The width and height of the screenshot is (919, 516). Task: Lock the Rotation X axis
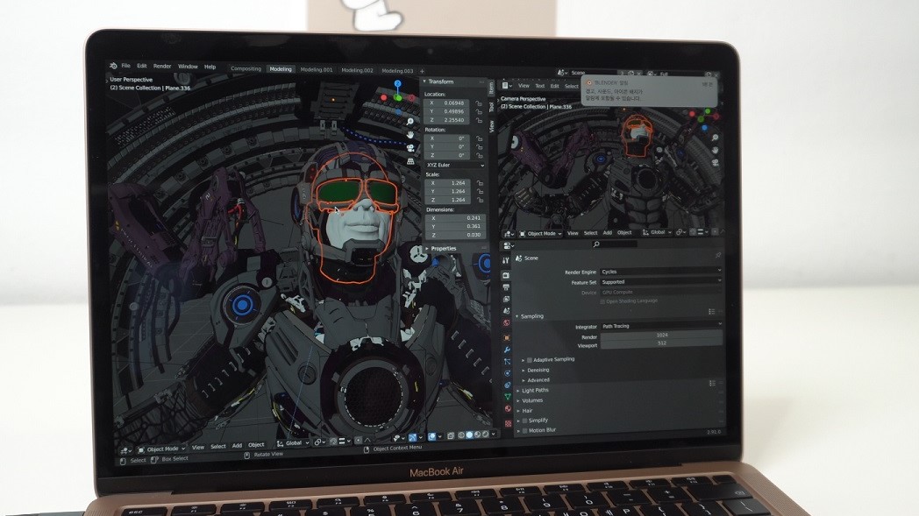[x=479, y=138]
